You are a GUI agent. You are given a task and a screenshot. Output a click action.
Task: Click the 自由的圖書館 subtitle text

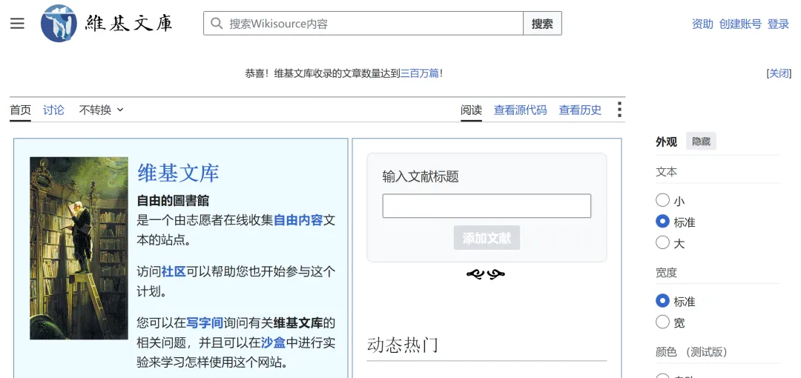(x=173, y=201)
